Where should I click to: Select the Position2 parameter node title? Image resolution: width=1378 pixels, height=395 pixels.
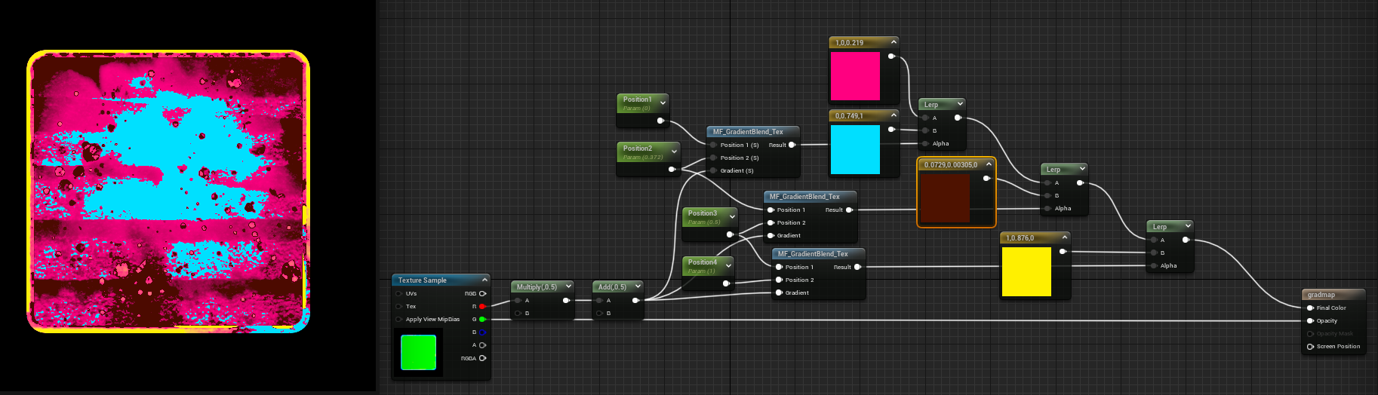[x=638, y=149]
